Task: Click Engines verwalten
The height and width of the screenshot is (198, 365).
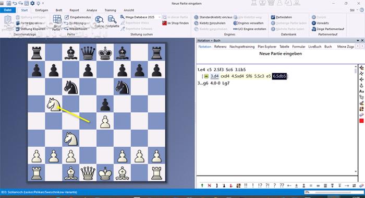Action: [248, 23]
